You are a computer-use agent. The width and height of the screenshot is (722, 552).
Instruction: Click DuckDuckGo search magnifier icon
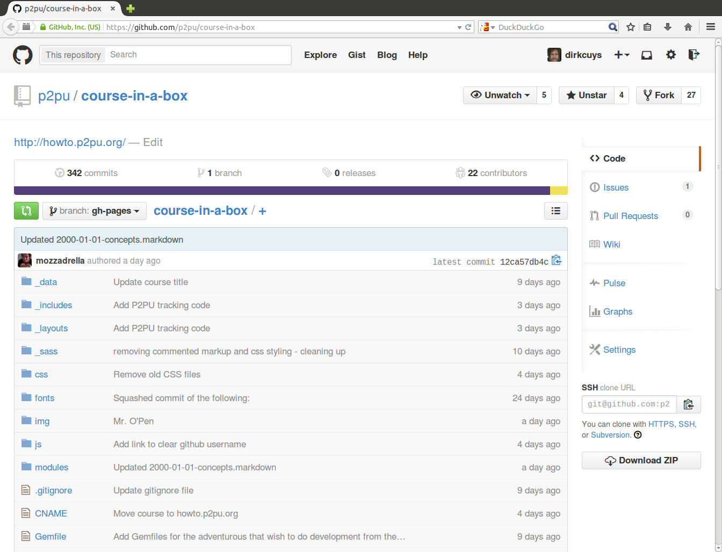tap(613, 27)
